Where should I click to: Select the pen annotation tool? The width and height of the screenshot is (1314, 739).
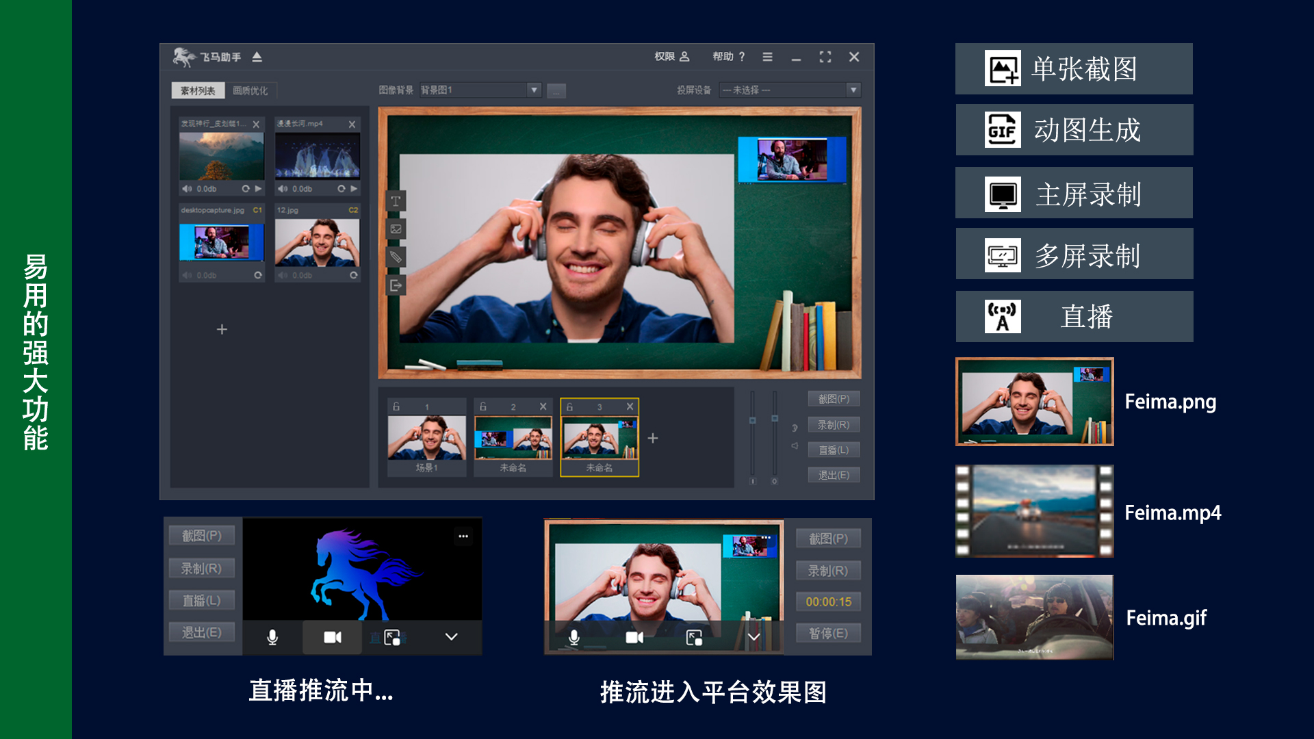[x=396, y=257]
